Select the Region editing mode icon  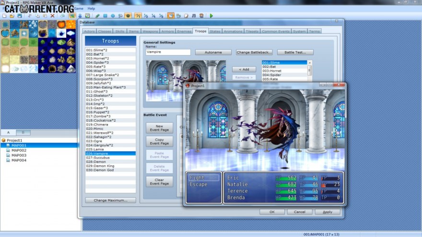[87, 16]
